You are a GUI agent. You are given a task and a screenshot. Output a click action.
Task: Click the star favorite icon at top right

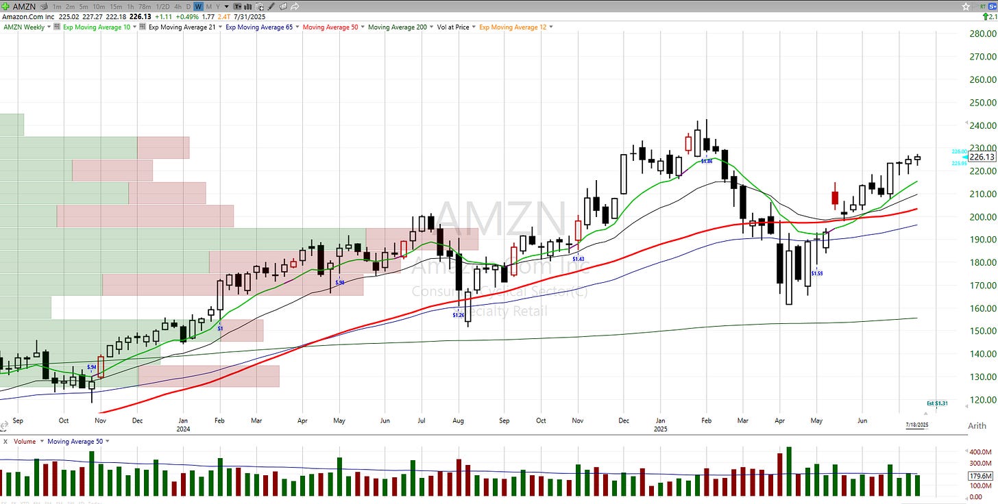point(966,6)
